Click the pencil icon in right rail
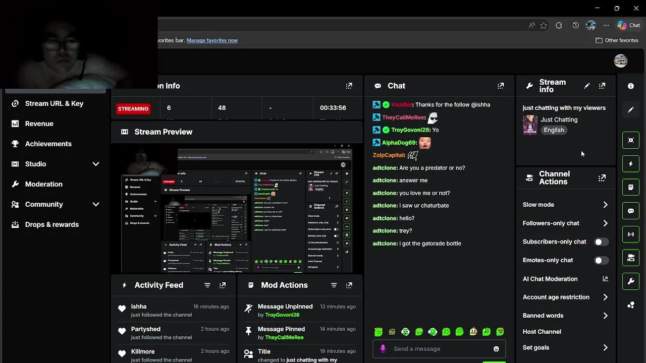The image size is (646, 363). pyautogui.click(x=631, y=109)
